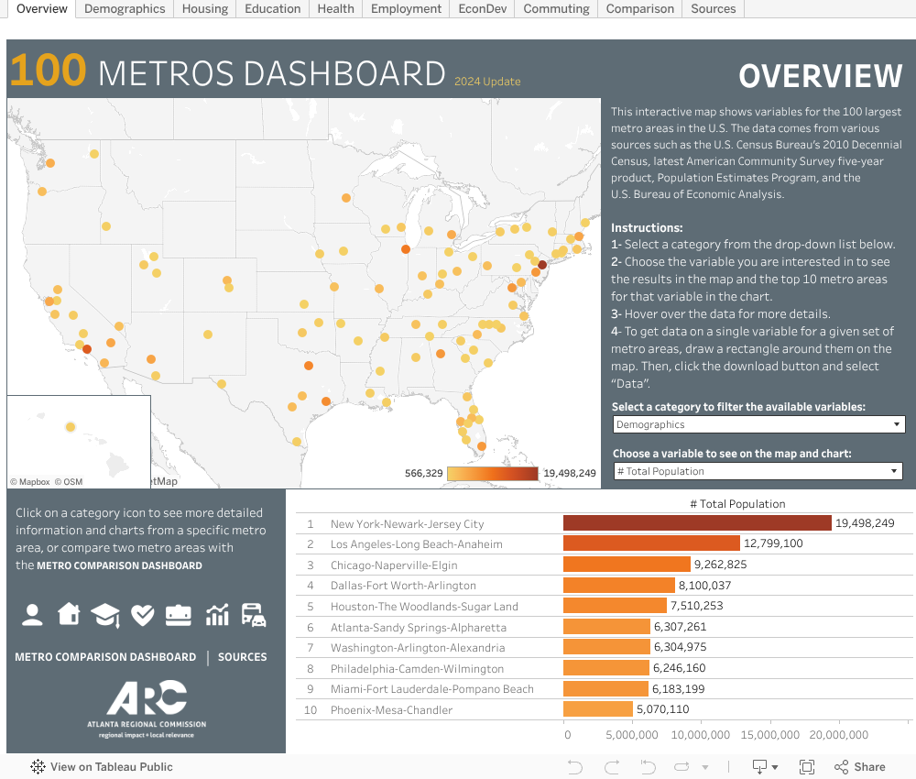Click View on Tableau Public

pyautogui.click(x=102, y=767)
